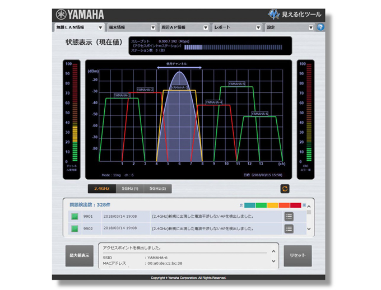This screenshot has width=381, height=290.
Task: Select the teal severity legend swatch
Action: [249, 205]
